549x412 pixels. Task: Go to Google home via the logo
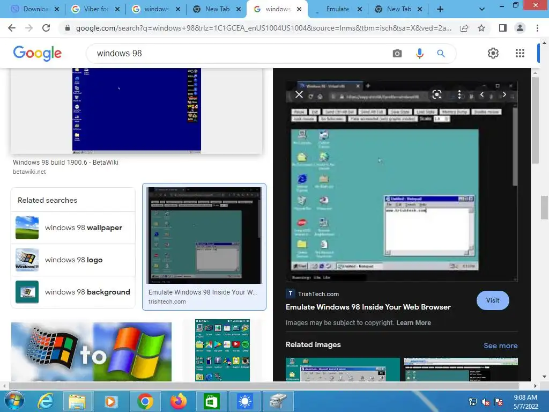[38, 53]
